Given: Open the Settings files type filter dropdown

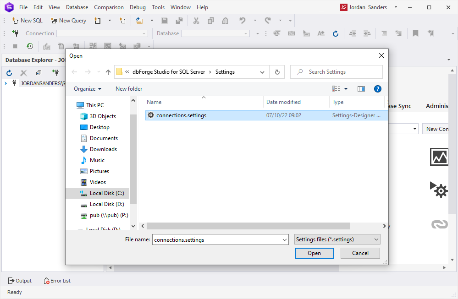Looking at the screenshot, I should tap(337, 239).
